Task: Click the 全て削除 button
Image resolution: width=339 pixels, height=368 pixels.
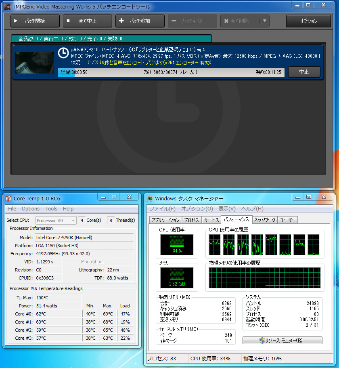Action: tap(240, 21)
